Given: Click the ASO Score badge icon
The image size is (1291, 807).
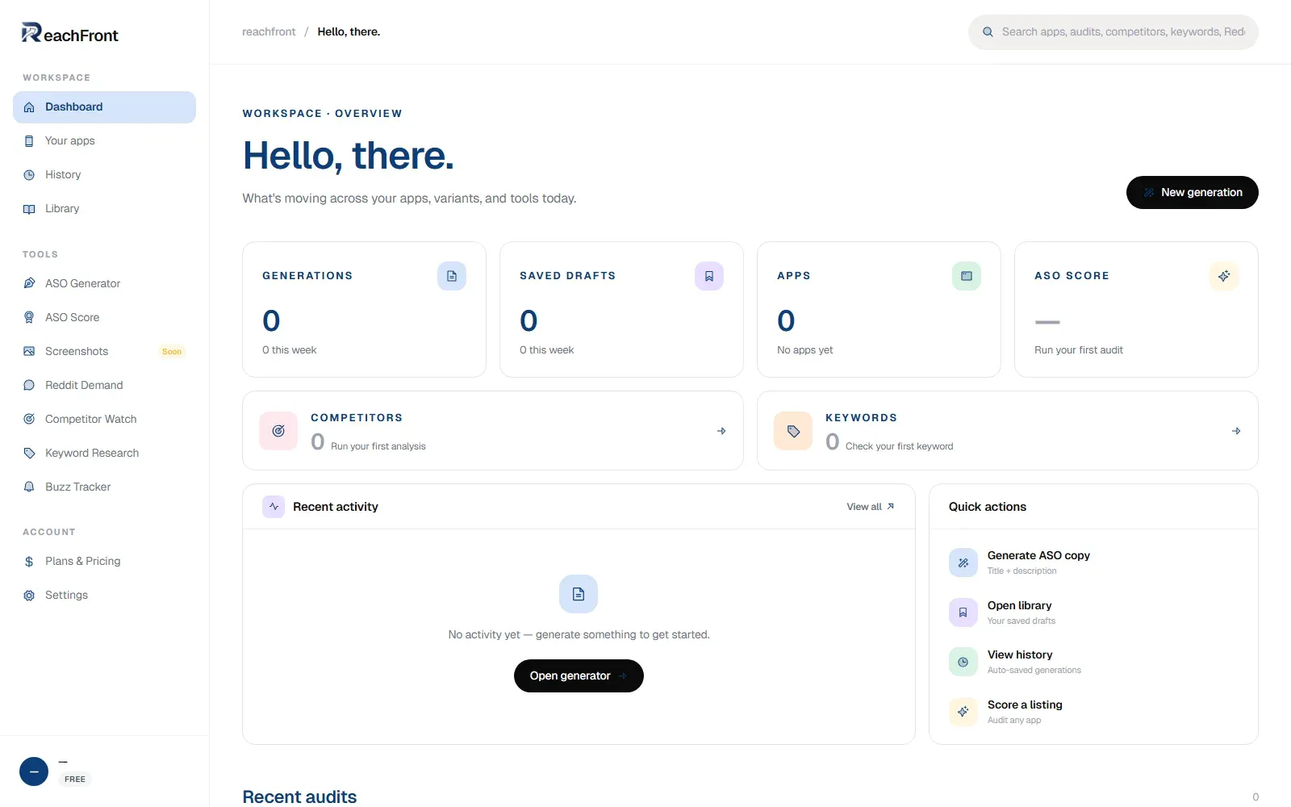Looking at the screenshot, I should tap(29, 317).
